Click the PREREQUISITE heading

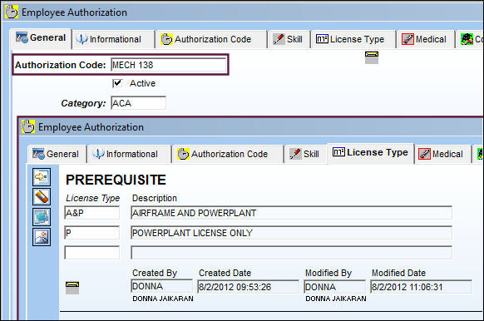pyautogui.click(x=116, y=180)
